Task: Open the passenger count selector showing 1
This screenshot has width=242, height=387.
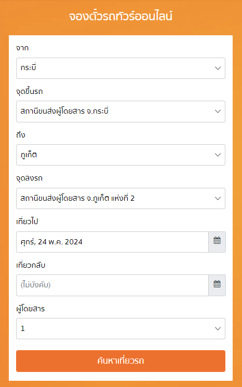Action: pos(120,328)
